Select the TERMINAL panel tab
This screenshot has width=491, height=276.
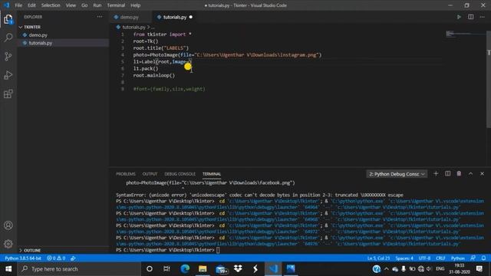pos(212,174)
